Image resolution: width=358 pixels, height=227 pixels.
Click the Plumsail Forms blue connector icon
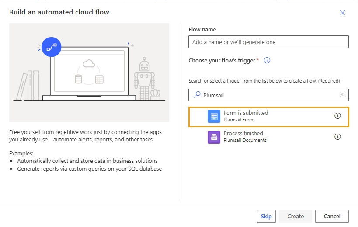coord(214,116)
